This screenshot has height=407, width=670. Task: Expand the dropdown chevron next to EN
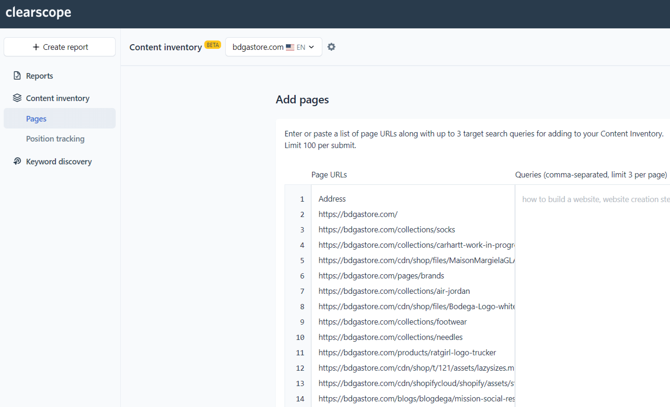312,47
